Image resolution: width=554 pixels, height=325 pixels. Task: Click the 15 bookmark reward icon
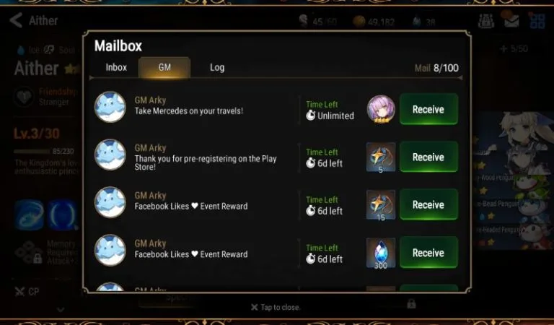pyautogui.click(x=381, y=205)
